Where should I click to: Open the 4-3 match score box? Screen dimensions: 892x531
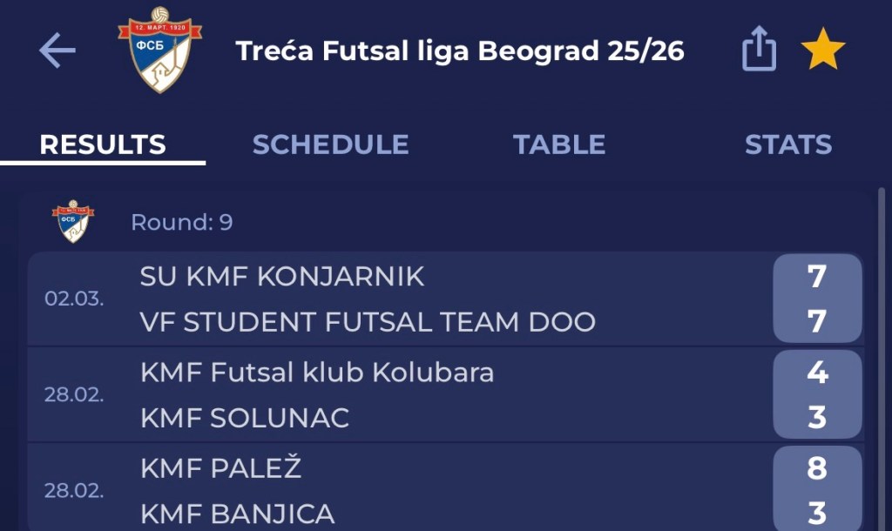click(816, 394)
